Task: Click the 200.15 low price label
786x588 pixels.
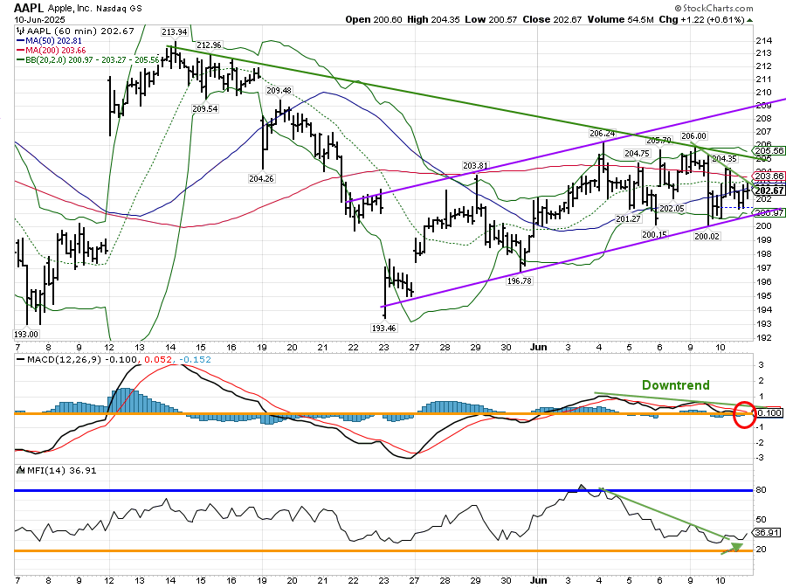Action: tap(655, 235)
